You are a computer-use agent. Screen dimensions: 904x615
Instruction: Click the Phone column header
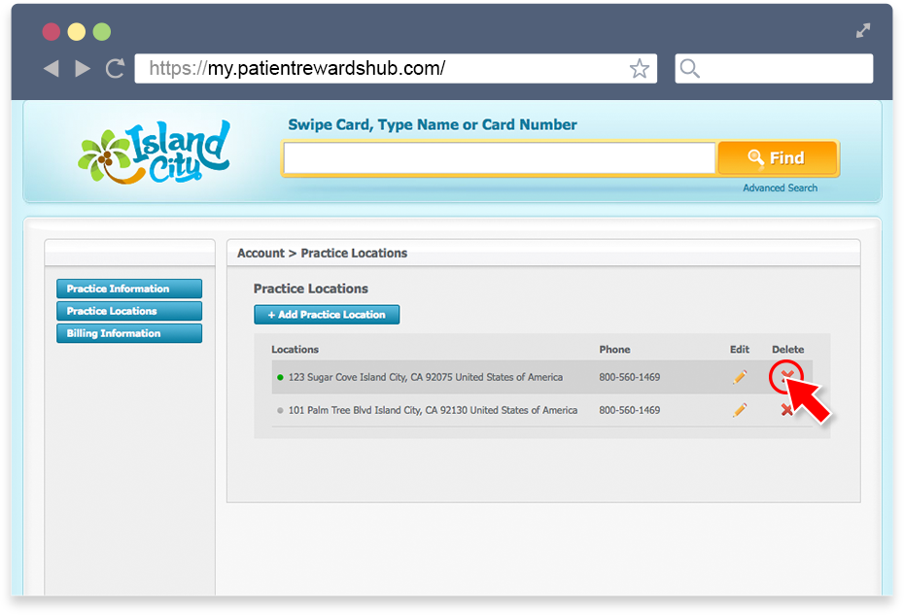click(614, 350)
